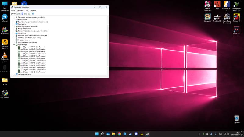Open the Справка menu
Viewport: 244px width, 137px height.
(x=33, y=11)
